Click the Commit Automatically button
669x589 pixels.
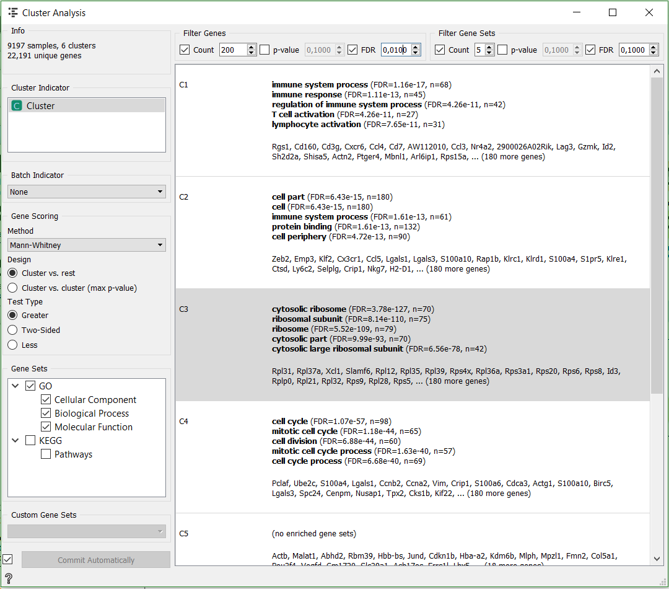pos(96,559)
